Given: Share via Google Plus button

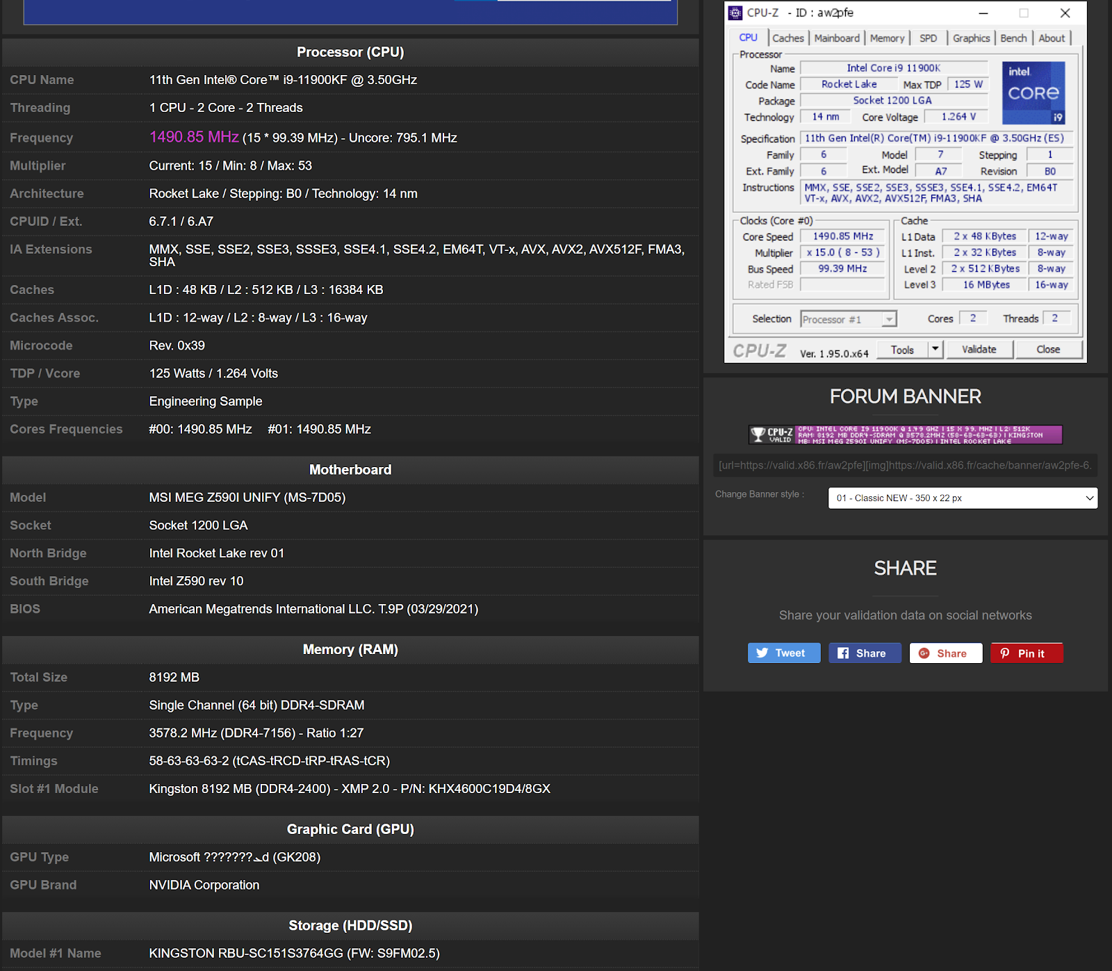Looking at the screenshot, I should [x=945, y=653].
